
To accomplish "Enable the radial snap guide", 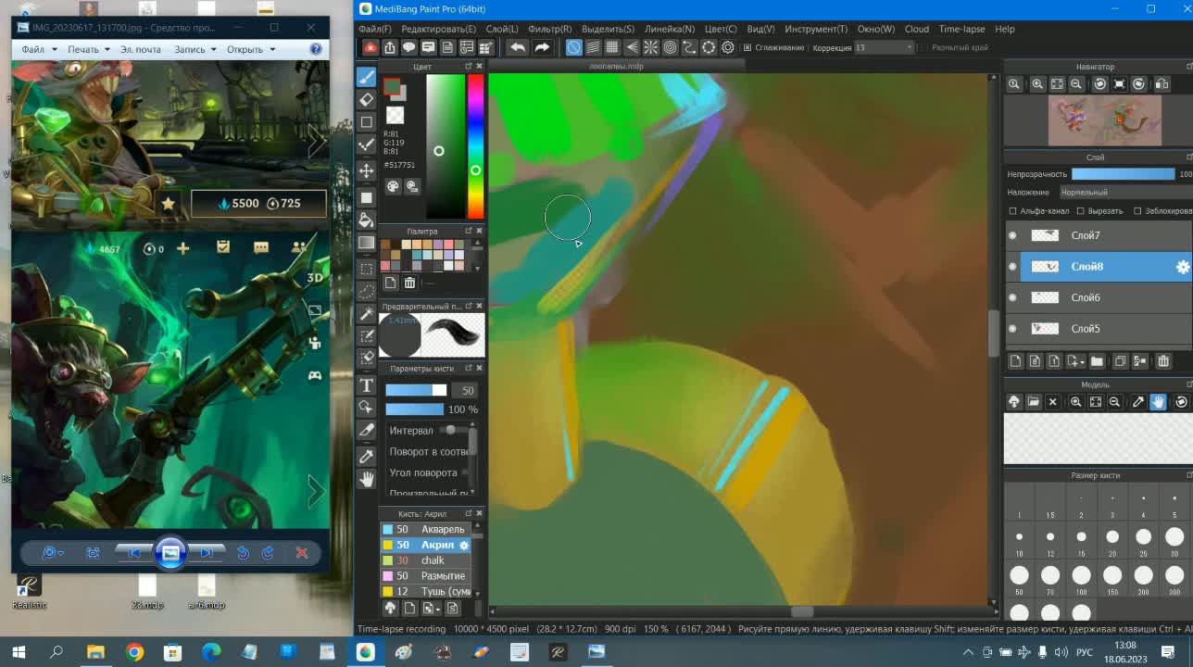I will point(650,47).
